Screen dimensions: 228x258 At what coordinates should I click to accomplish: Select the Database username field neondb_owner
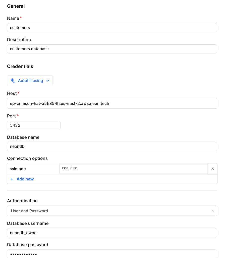(x=112, y=233)
